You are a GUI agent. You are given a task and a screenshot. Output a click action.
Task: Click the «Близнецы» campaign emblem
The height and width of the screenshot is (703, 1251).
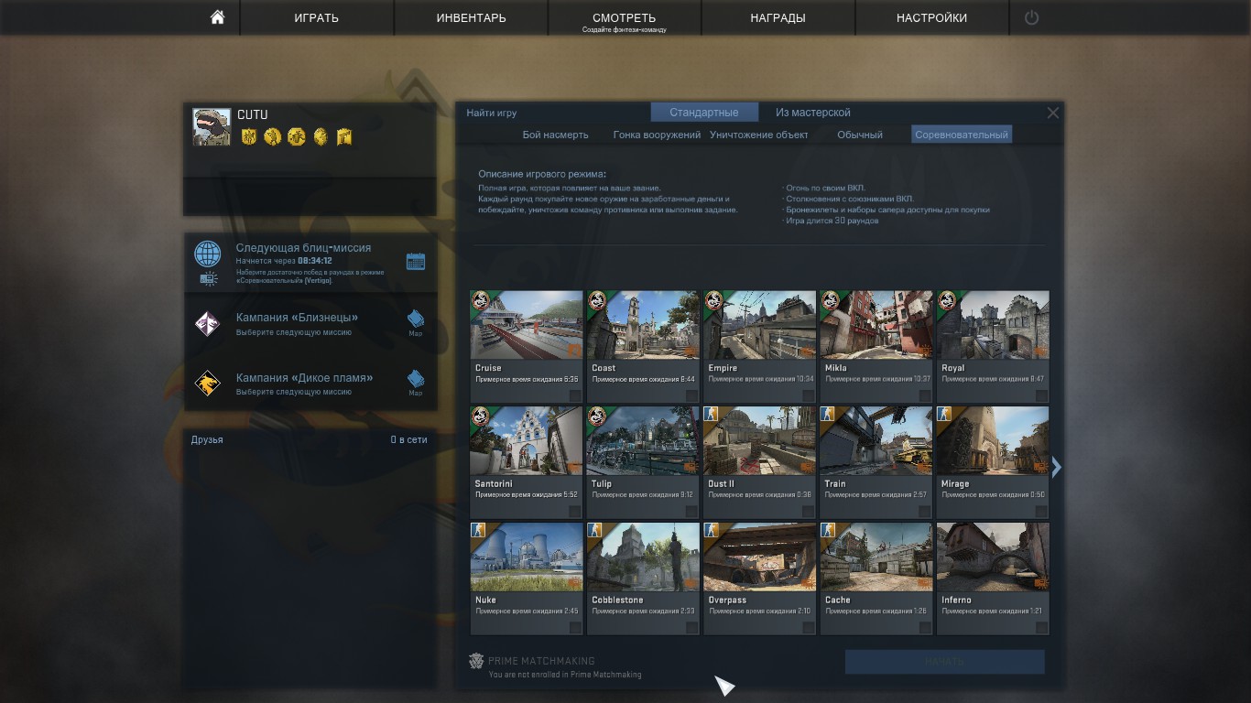tap(208, 323)
